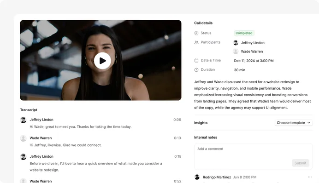Click the "30 min" duration value
The height and width of the screenshot is (183, 319).
pyautogui.click(x=240, y=70)
